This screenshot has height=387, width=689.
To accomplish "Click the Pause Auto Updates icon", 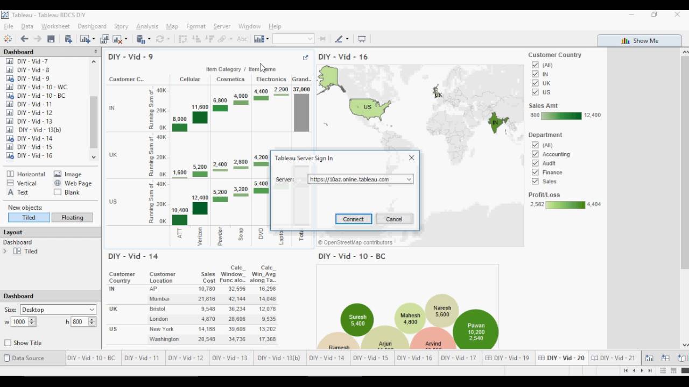I will 141,39.
